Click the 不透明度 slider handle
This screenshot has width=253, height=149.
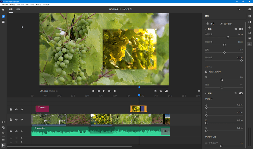click(x=241, y=60)
